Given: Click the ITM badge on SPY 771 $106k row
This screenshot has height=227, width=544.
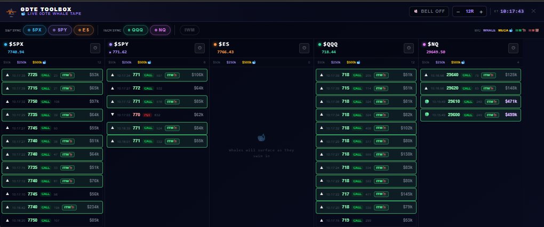Looking at the screenshot, I should point(172,75).
